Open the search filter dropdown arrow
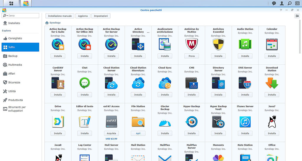This screenshot has width=302, height=161. pos(7,16)
